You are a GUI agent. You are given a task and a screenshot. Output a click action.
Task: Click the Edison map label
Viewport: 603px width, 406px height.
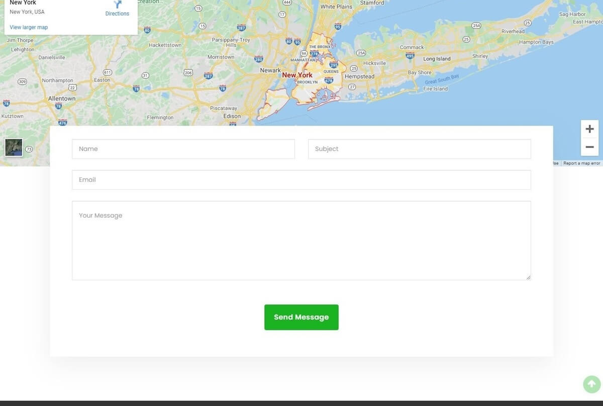pyautogui.click(x=232, y=116)
